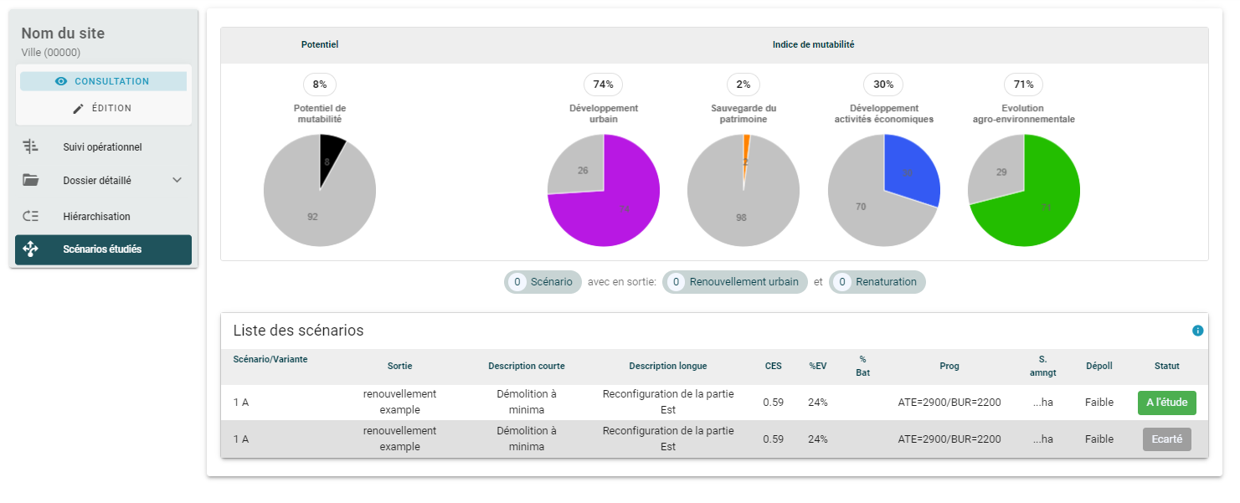Select Scénarios étudiés in sidebar

click(102, 249)
